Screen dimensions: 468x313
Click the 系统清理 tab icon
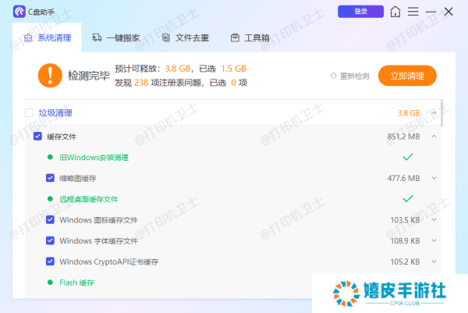(28, 38)
